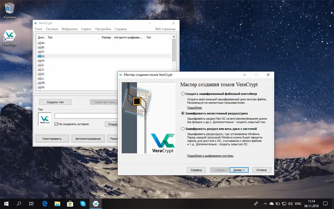Image resolution: width=334 pixels, height=209 pixels.
Task: Select highlighted drive G: icon in list
Action: (39, 56)
